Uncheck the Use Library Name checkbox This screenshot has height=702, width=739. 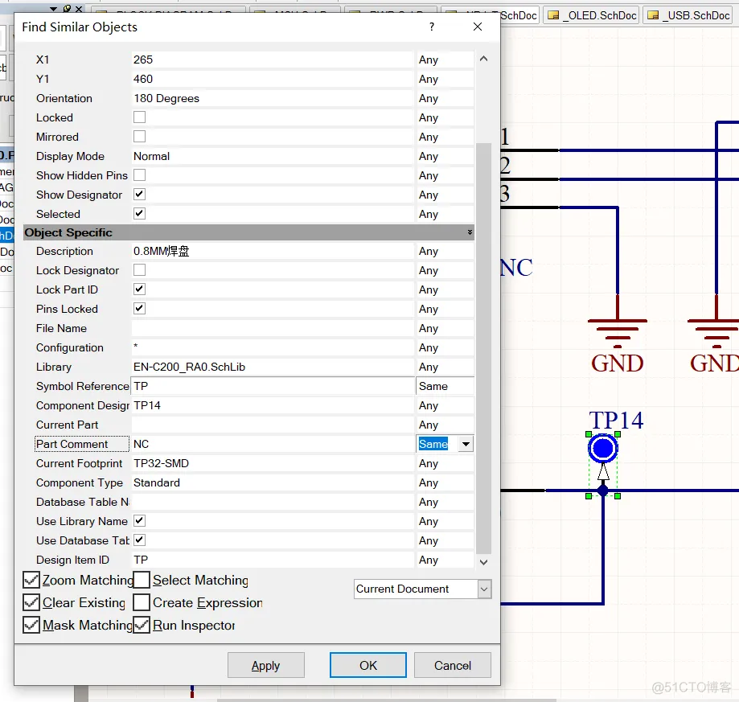click(139, 520)
